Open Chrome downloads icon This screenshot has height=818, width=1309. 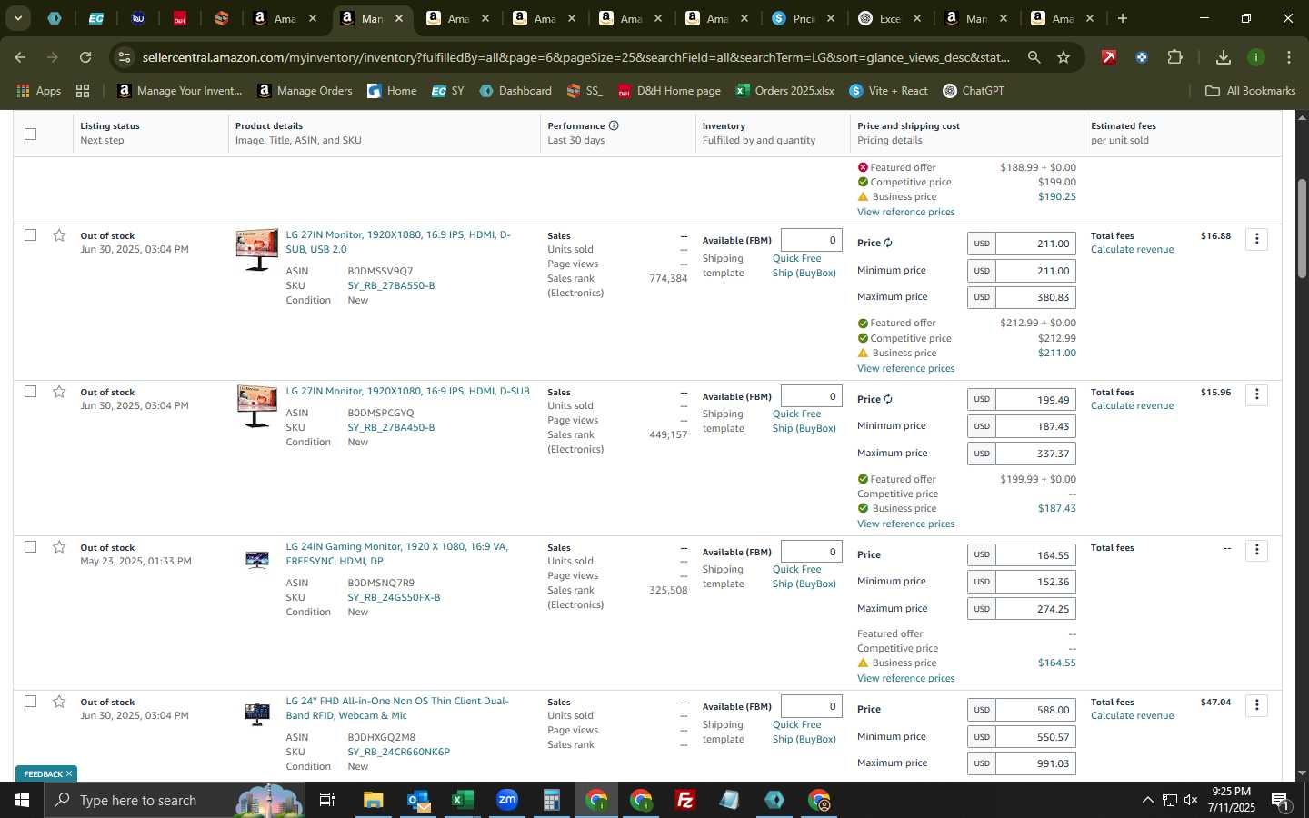[x=1223, y=57]
